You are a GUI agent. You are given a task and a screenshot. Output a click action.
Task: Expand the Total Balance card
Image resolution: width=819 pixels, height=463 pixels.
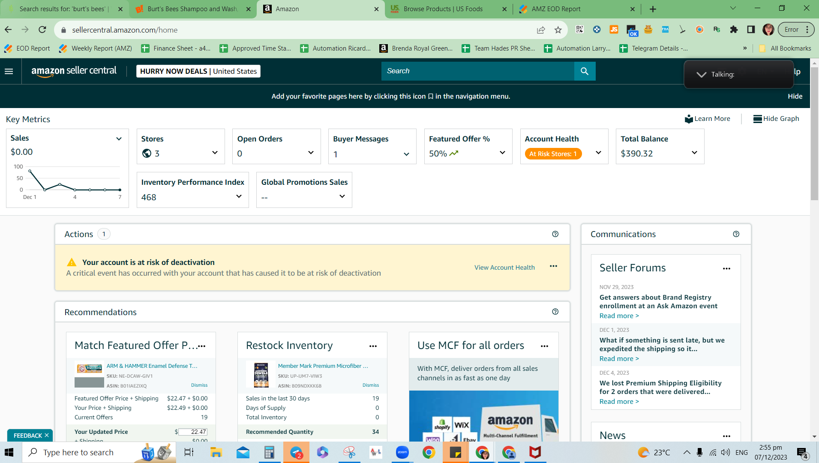click(694, 153)
